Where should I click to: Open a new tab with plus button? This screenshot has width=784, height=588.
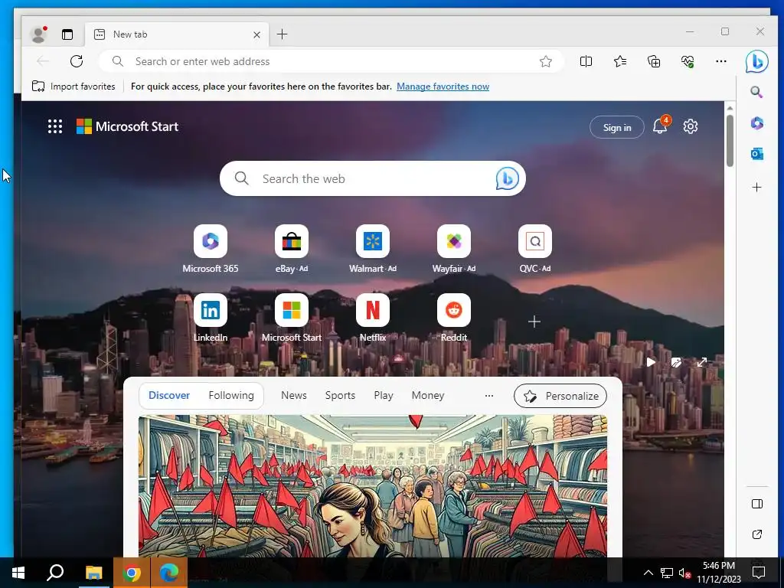pos(282,34)
